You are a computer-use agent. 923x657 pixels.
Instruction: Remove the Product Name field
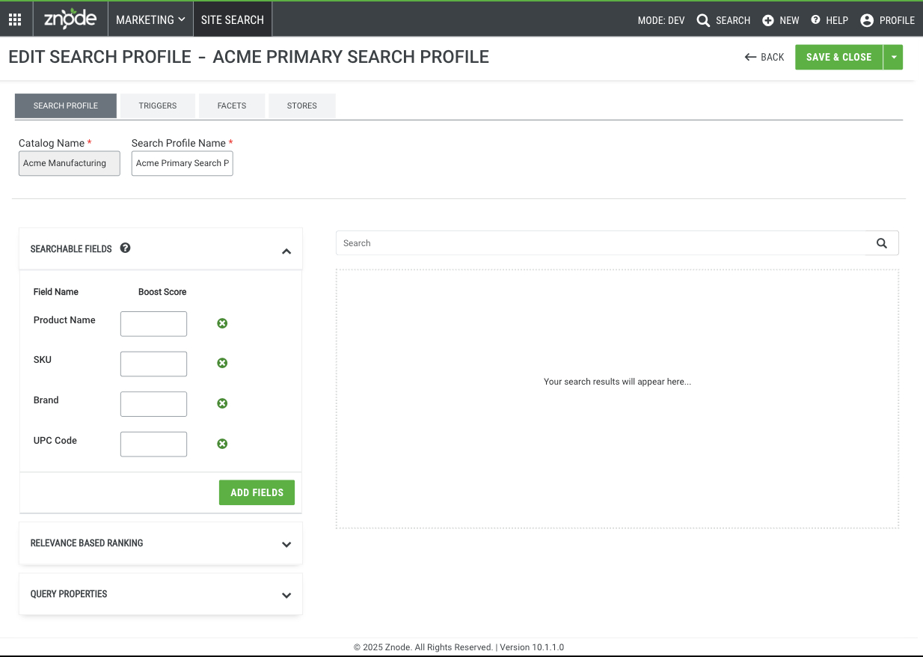[222, 323]
